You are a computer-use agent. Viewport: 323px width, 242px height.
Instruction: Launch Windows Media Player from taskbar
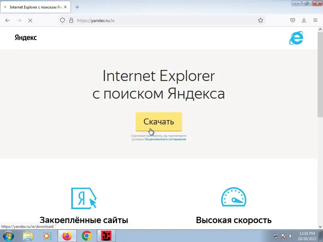click(47, 236)
